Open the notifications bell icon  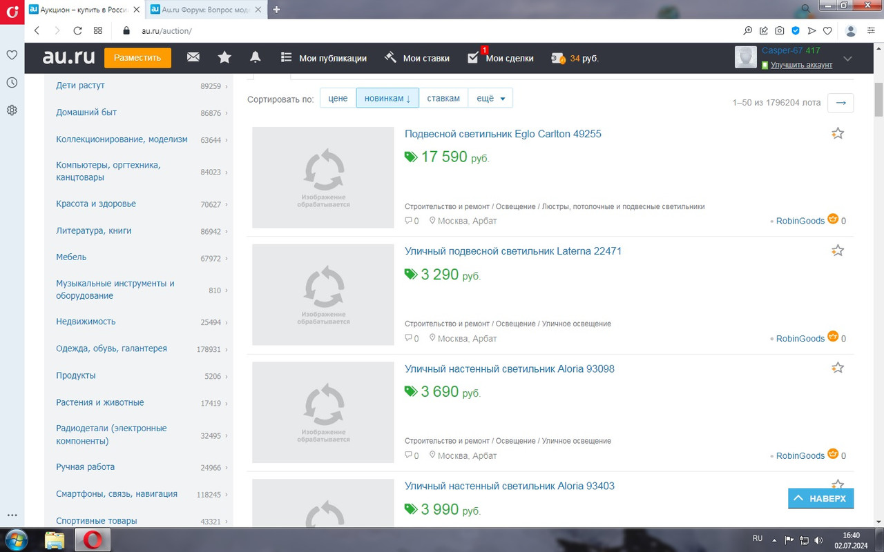coord(256,58)
